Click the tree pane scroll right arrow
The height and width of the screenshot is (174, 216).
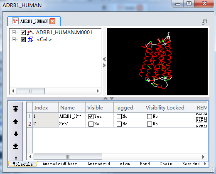pyautogui.click(x=98, y=91)
